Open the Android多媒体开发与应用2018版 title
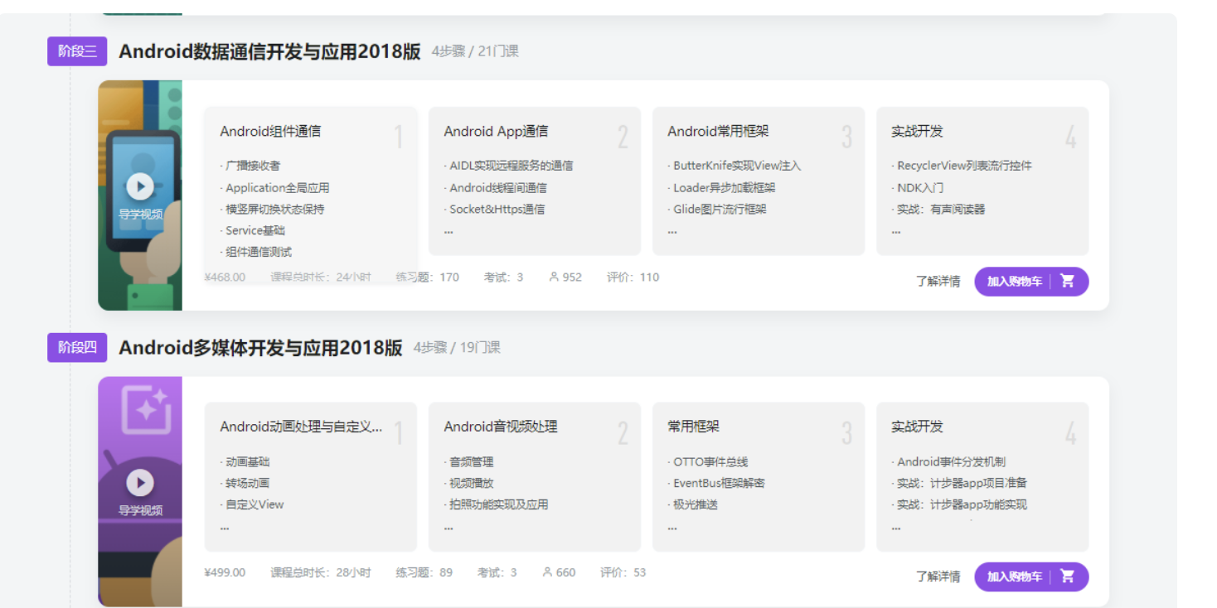The image size is (1217, 608). click(x=260, y=347)
